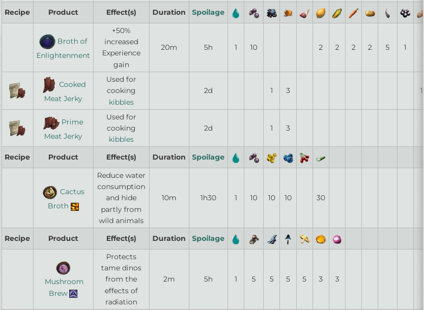
Task: Click the kibbles link in the Cooked Meat Jerky row
Action: click(x=121, y=102)
